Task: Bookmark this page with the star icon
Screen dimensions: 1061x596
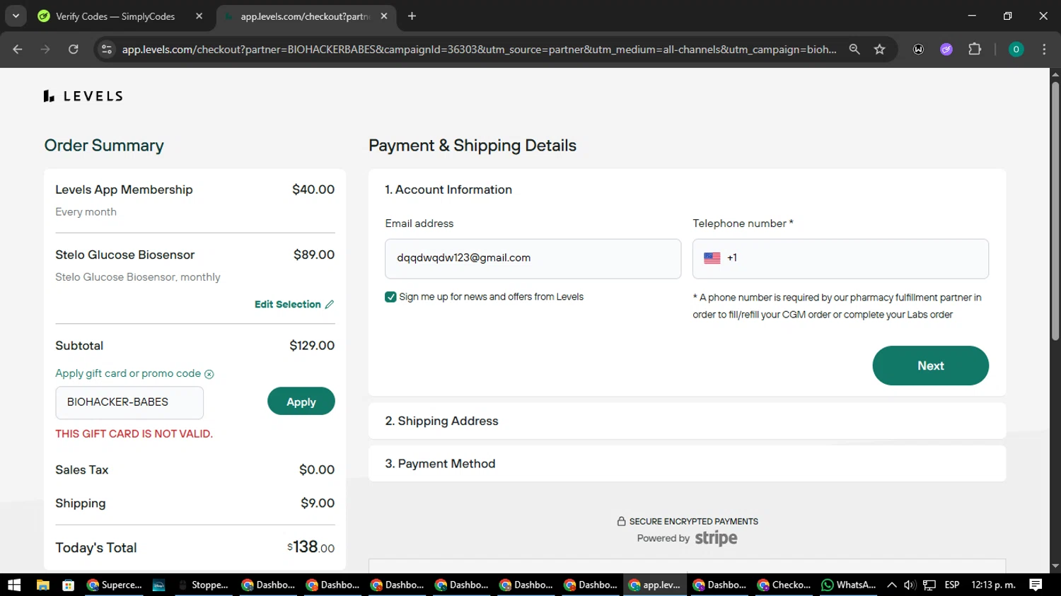Action: 879,49
